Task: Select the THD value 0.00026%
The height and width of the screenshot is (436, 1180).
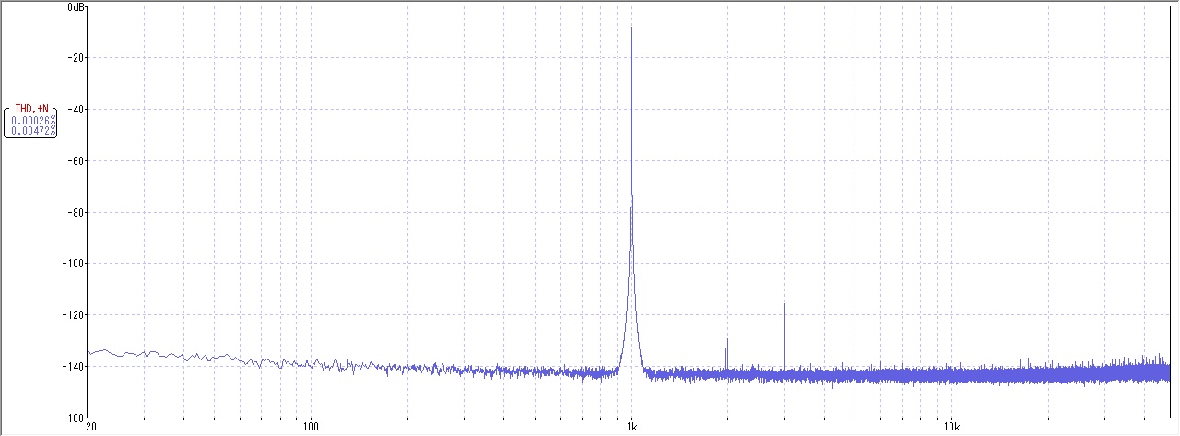Action: [34, 121]
